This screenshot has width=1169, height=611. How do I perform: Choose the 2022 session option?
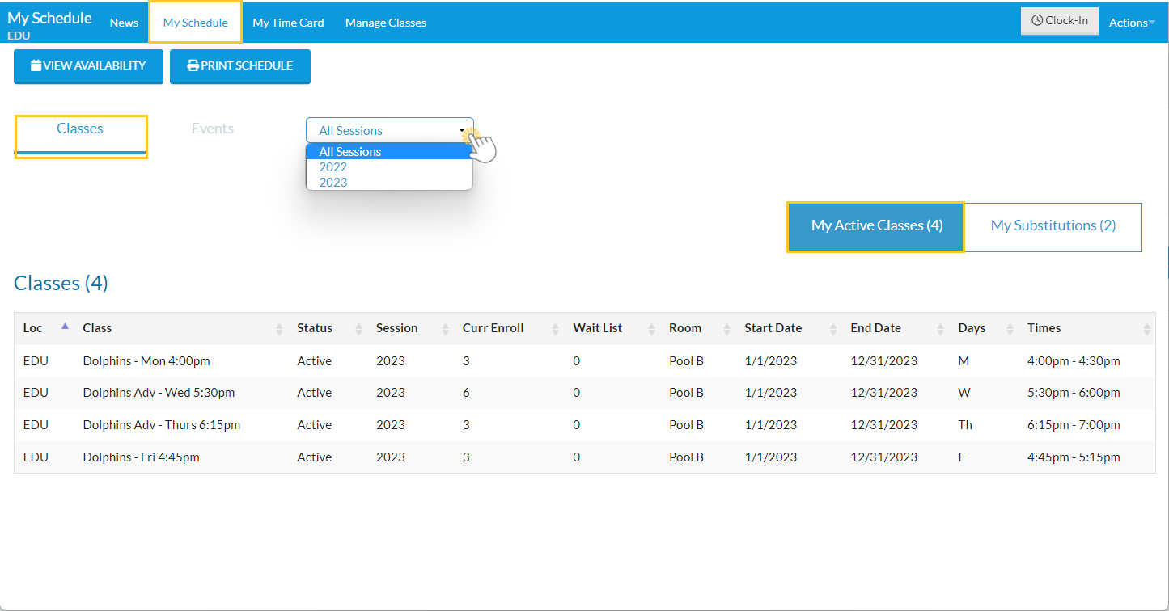point(389,167)
